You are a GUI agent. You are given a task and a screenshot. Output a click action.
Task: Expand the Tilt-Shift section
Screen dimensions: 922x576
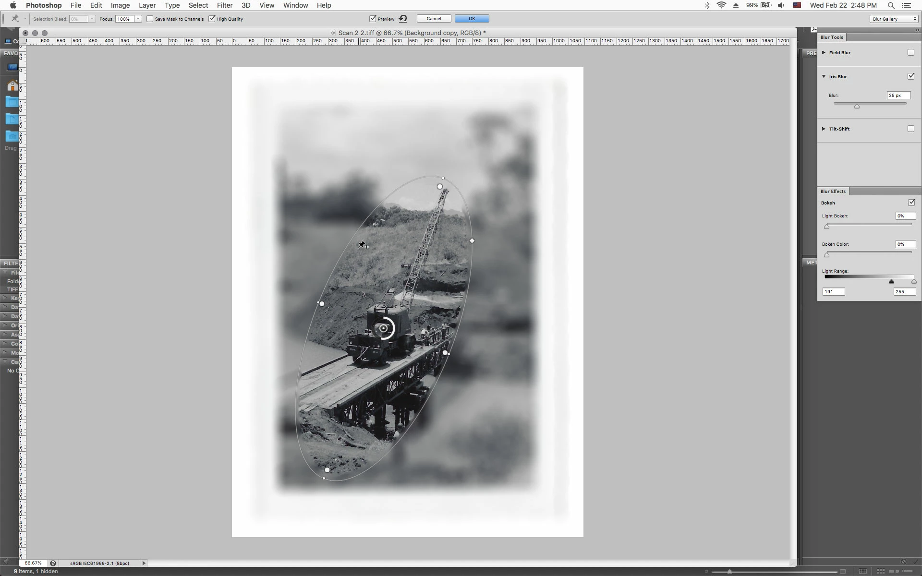824,129
